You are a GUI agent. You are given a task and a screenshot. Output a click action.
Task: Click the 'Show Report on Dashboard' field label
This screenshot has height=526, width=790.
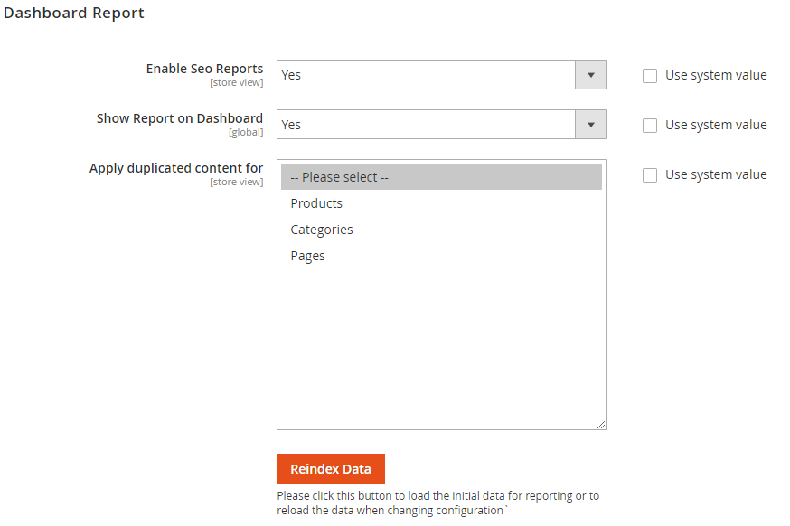point(180,118)
